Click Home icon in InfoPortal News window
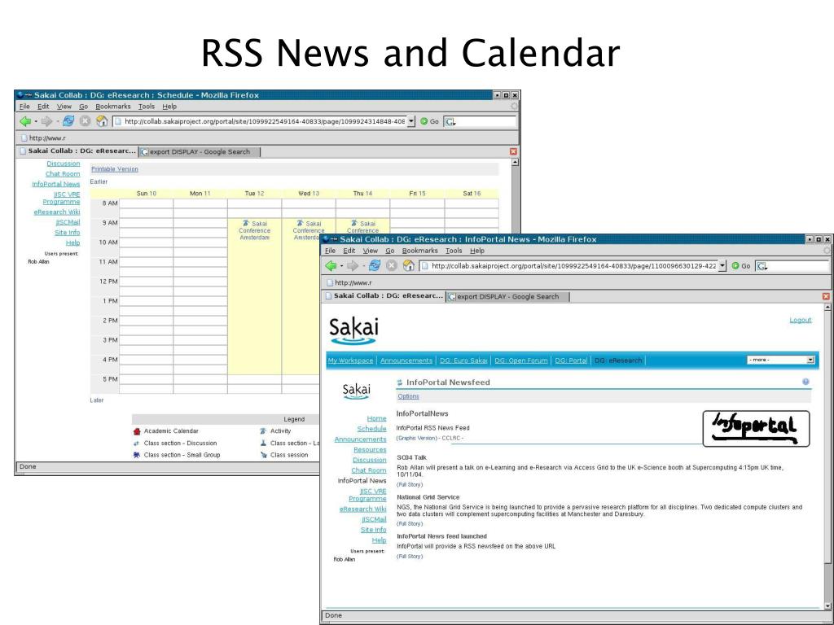Screen dimensions: 834x625 pyautogui.click(x=409, y=266)
